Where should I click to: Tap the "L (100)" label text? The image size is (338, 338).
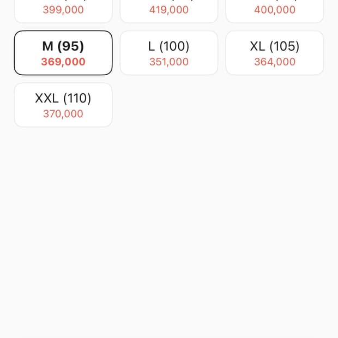169,46
